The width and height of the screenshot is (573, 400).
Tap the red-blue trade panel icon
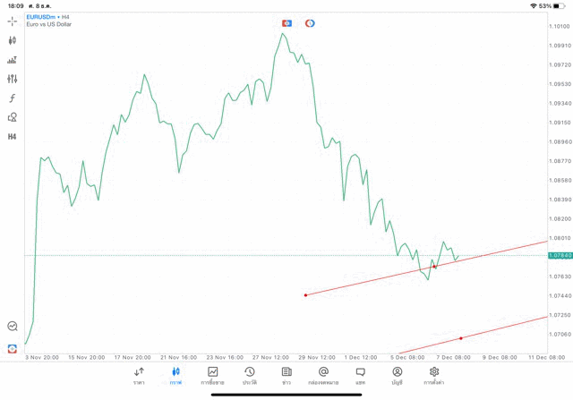pyautogui.click(x=286, y=22)
